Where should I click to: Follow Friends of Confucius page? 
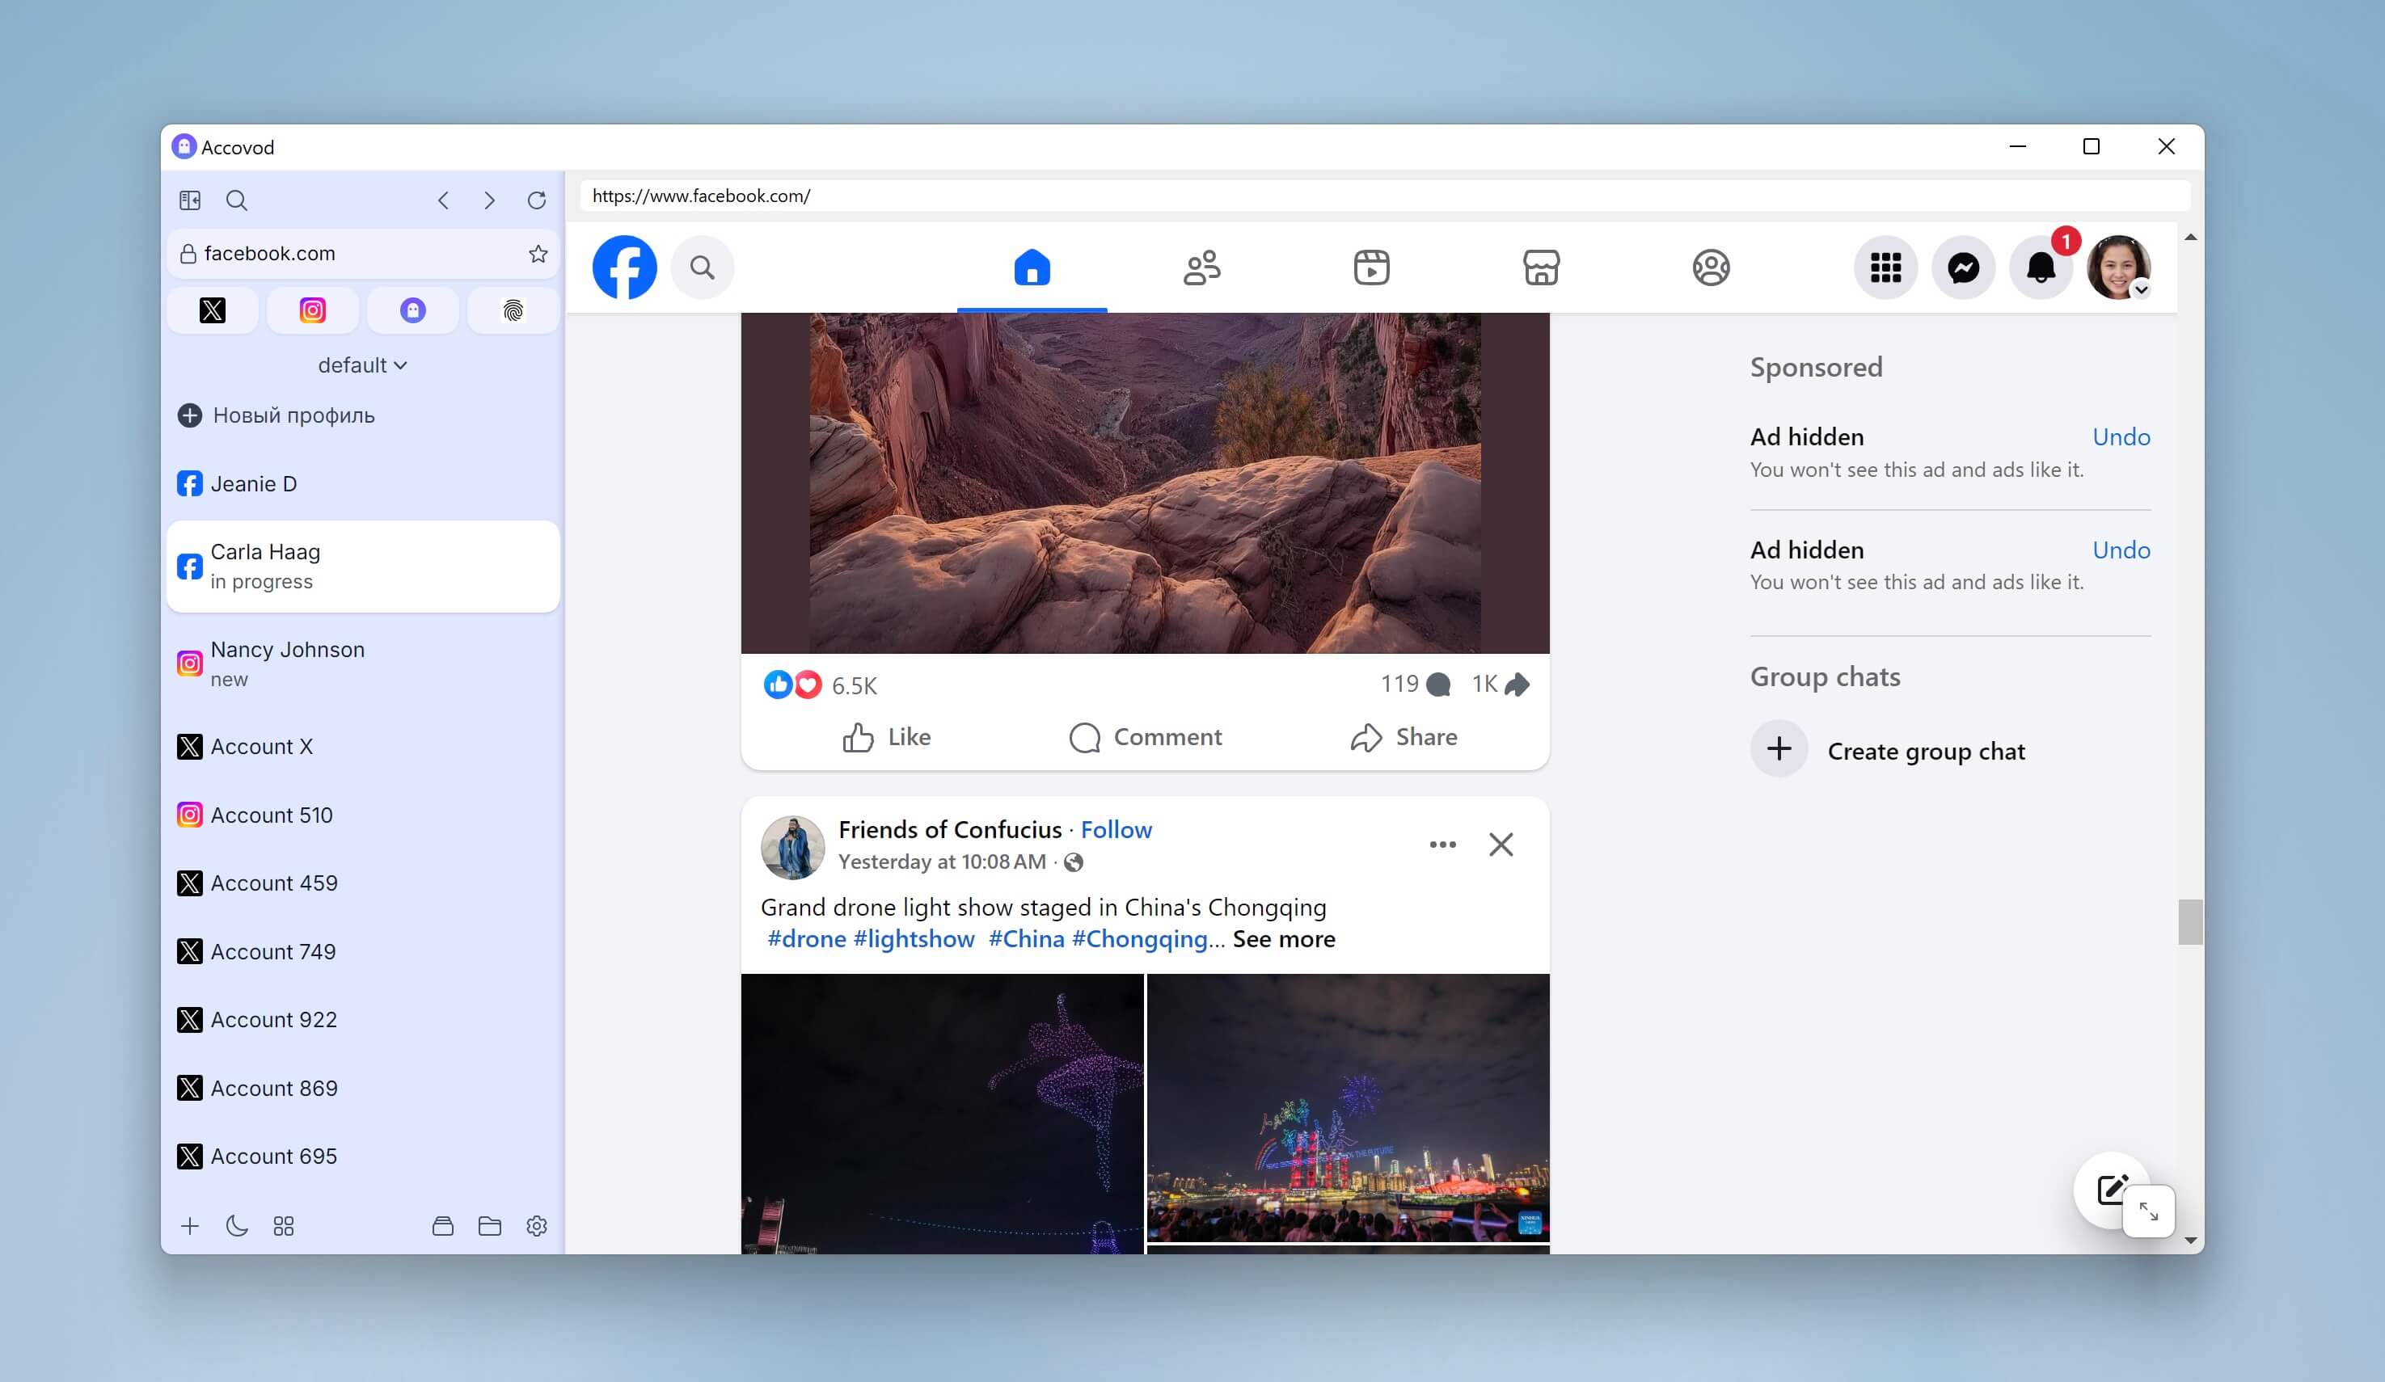click(x=1116, y=829)
